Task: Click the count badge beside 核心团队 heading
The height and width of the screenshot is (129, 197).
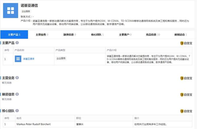Action: tap(17, 111)
